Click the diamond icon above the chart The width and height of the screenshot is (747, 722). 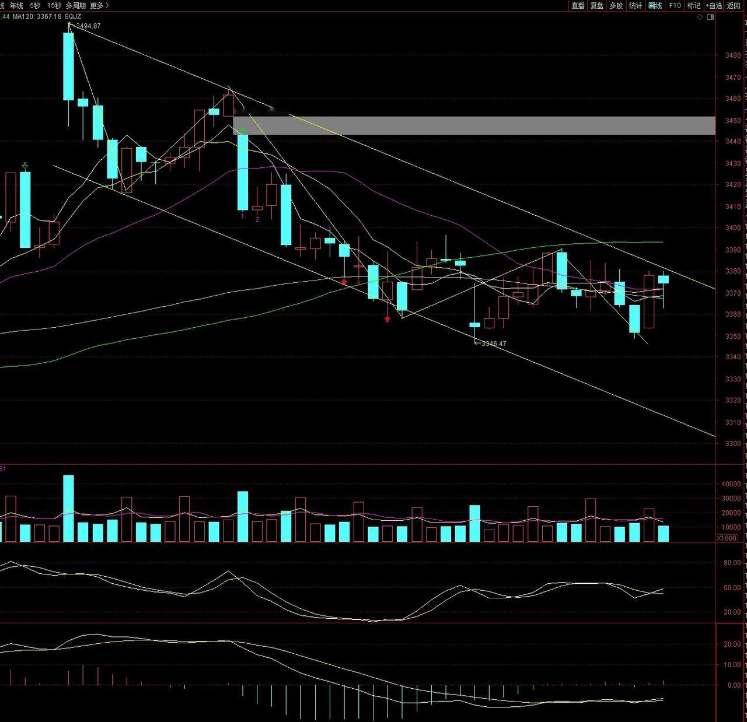click(700, 17)
